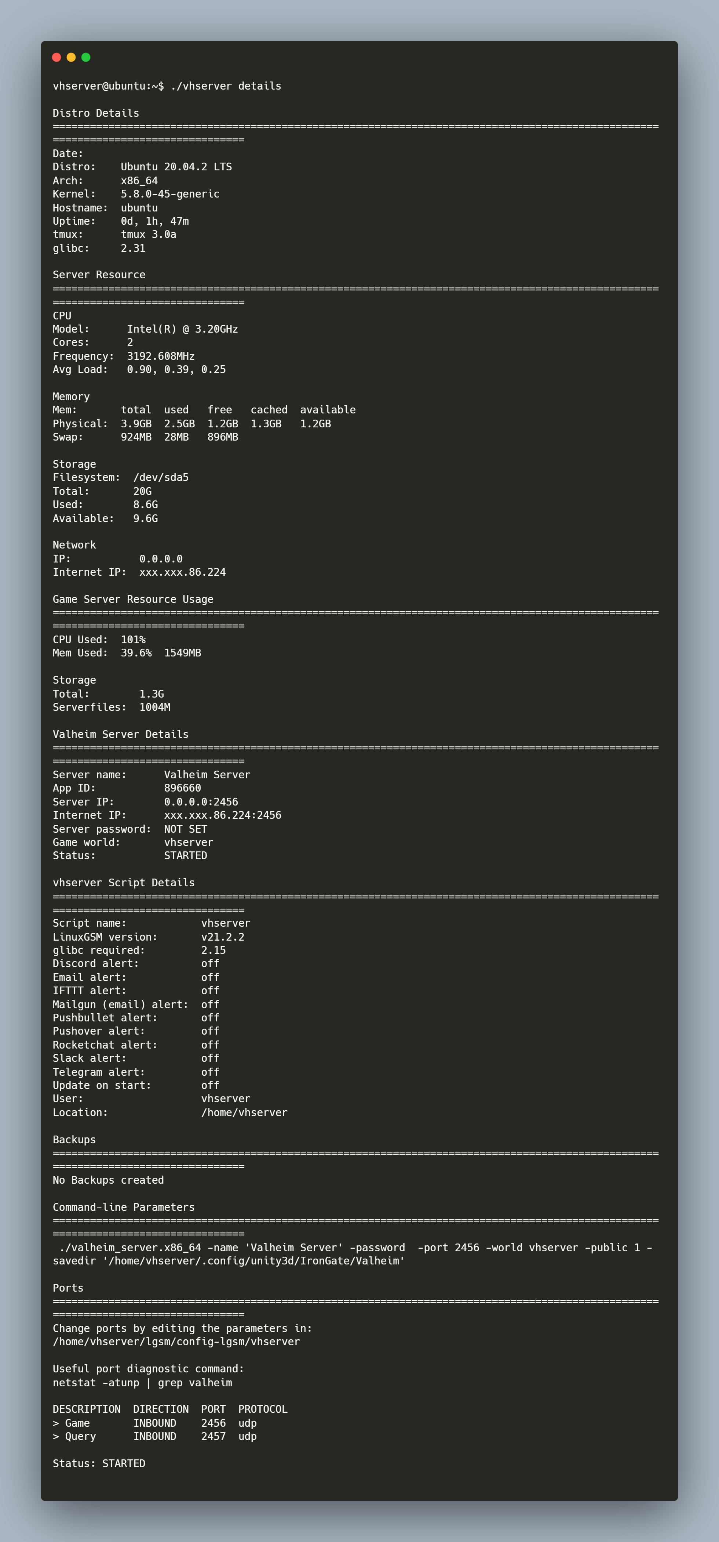Image resolution: width=719 pixels, height=1542 pixels.
Task: Click the Update on start off setting
Action: pos(210,1085)
